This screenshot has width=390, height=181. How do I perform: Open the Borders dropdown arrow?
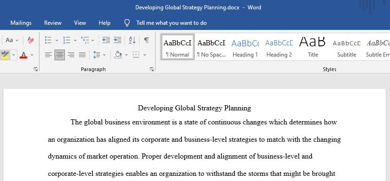coord(145,54)
